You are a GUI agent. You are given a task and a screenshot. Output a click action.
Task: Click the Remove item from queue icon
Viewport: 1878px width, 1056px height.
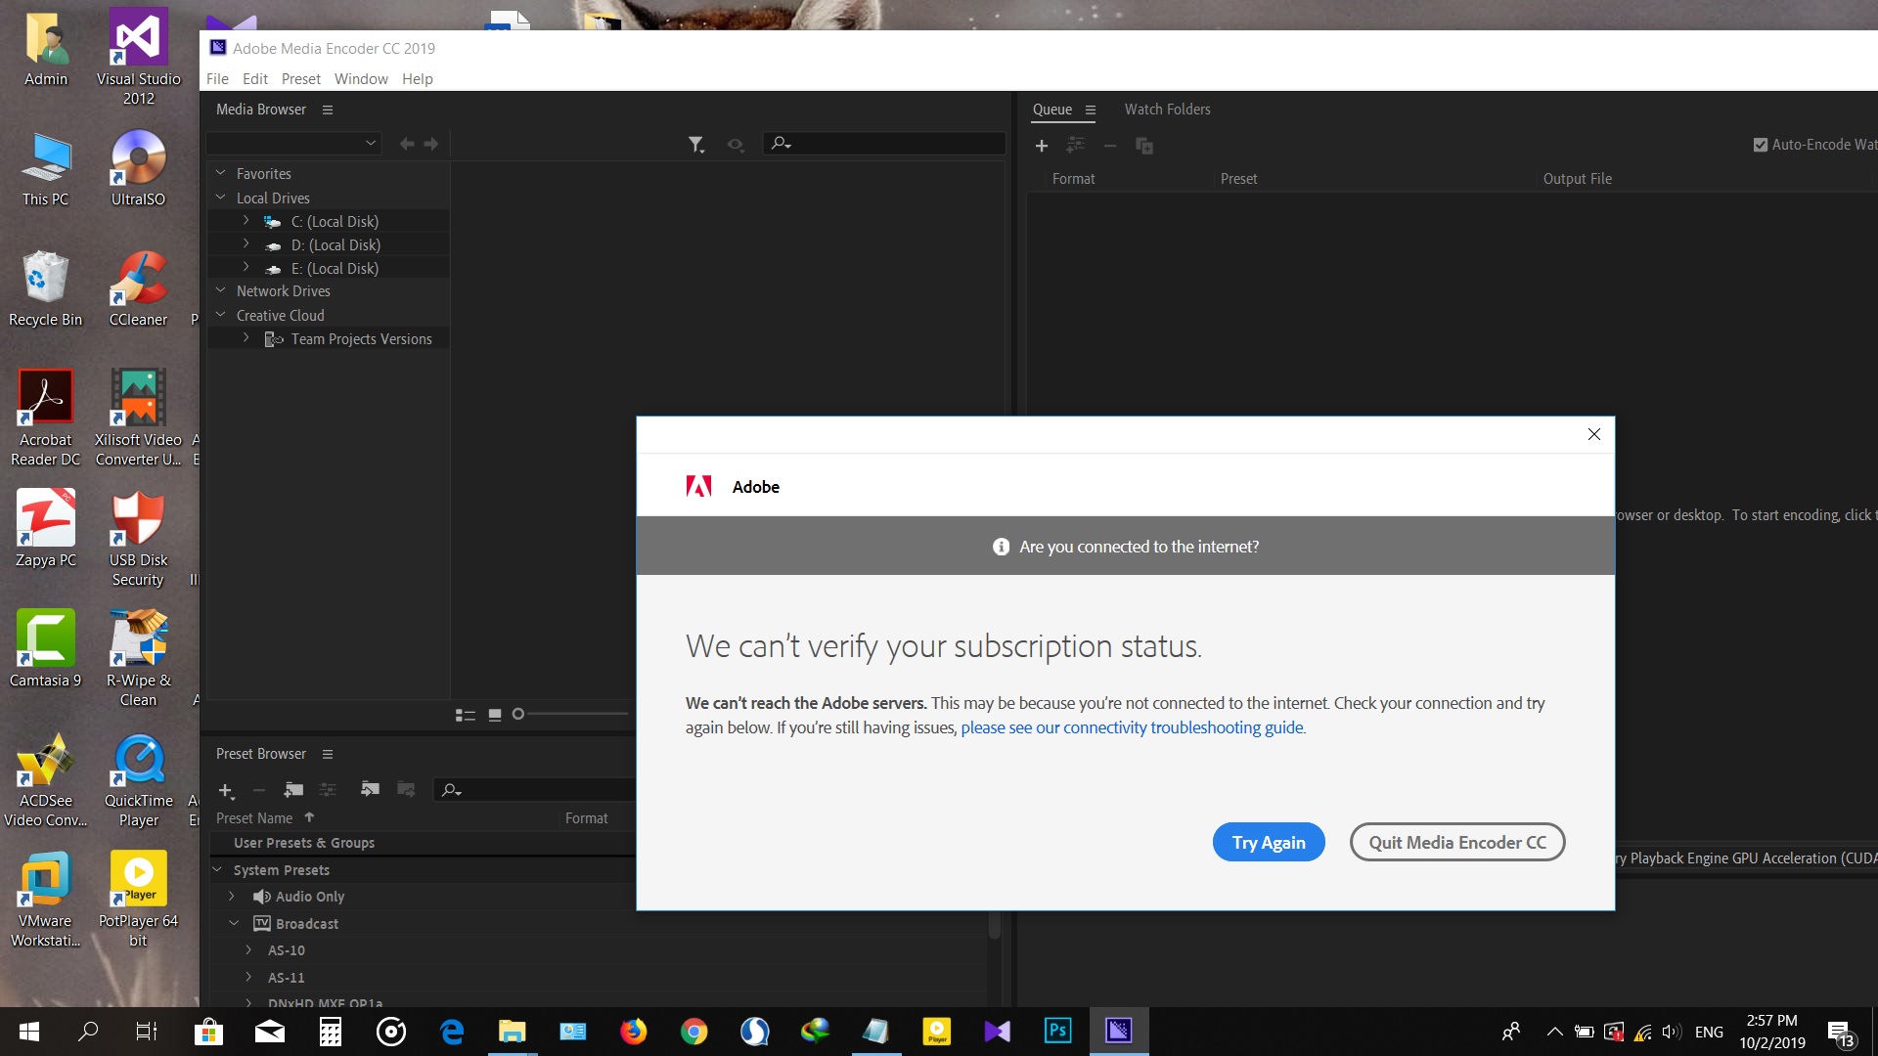coord(1109,145)
